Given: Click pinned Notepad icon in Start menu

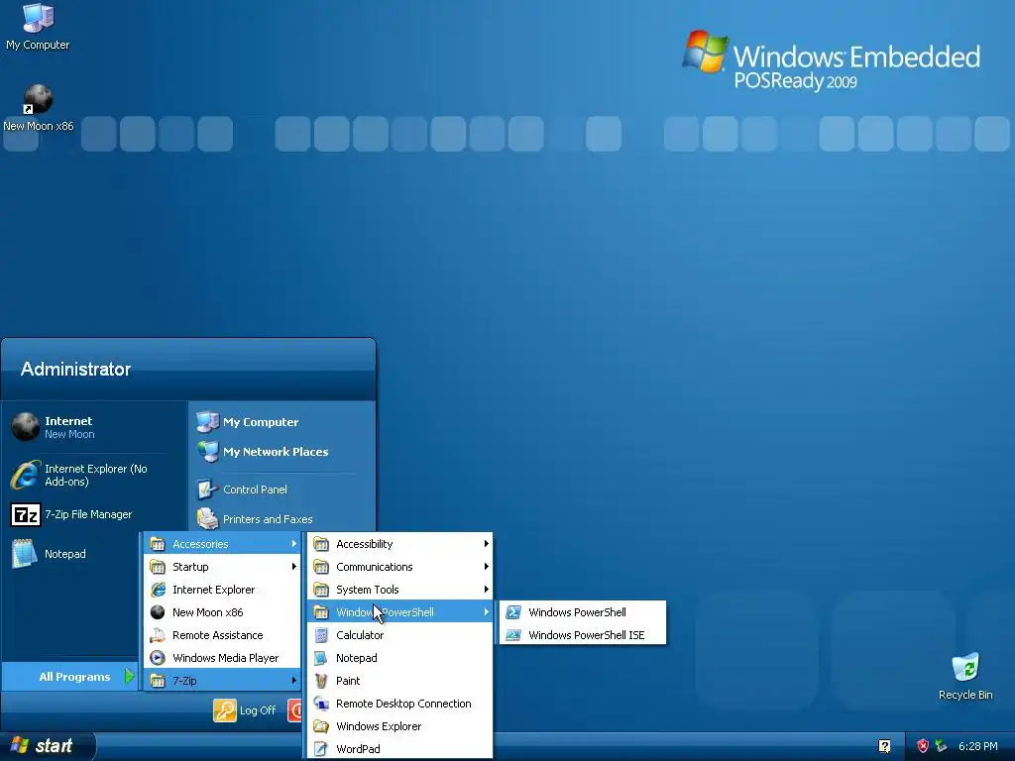Looking at the screenshot, I should pos(25,554).
